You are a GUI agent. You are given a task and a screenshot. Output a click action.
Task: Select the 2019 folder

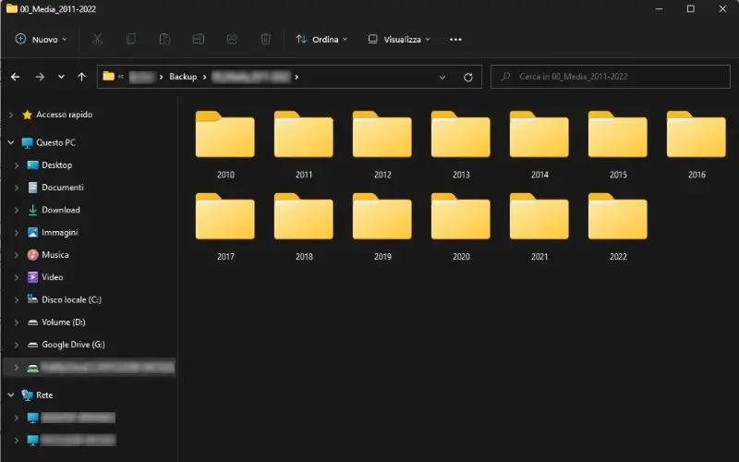point(382,226)
